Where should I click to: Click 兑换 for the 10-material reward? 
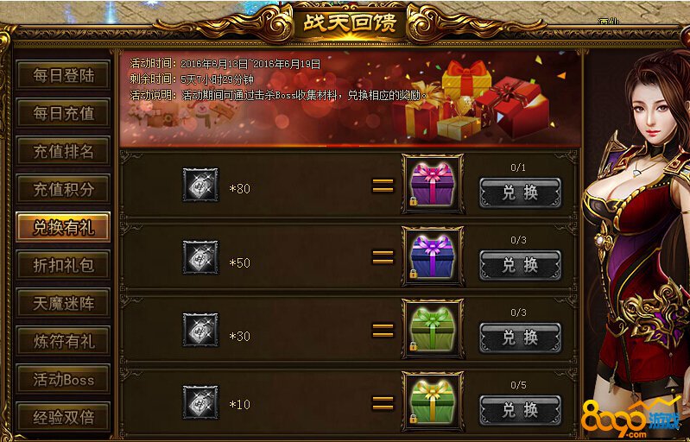(520, 410)
